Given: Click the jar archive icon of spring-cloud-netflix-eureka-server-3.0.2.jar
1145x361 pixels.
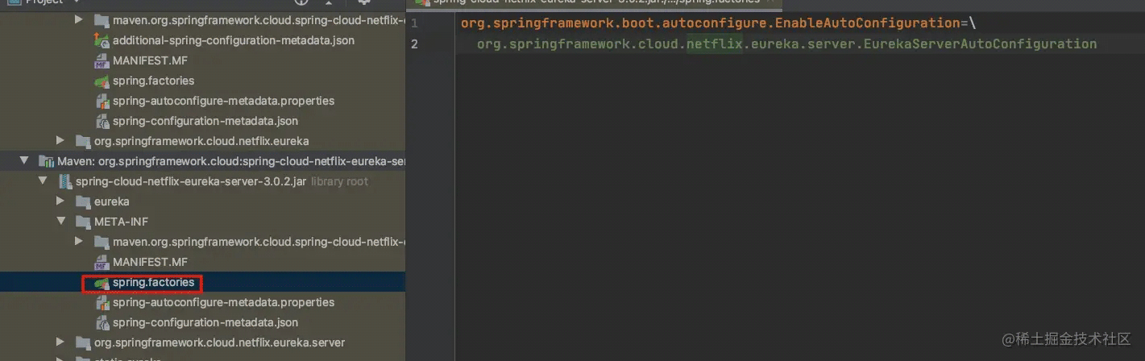Looking at the screenshot, I should tap(64, 181).
